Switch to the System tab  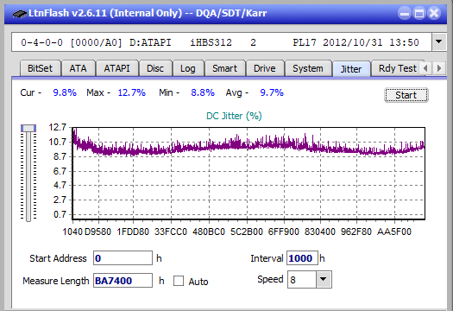pyautogui.click(x=308, y=68)
